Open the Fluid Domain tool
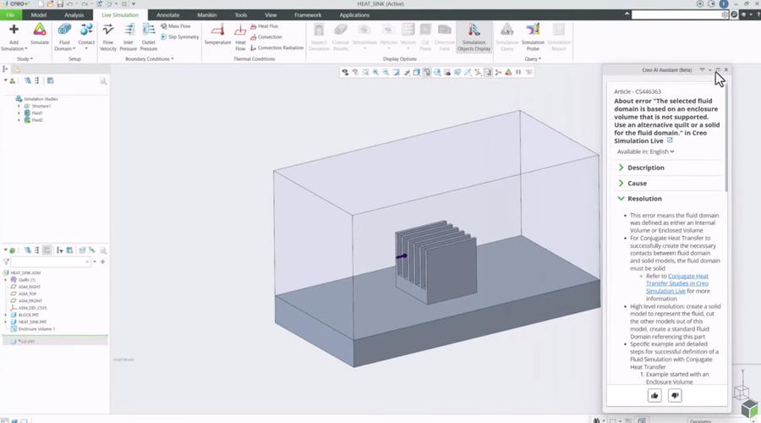Image resolution: width=761 pixels, height=423 pixels. pos(64,37)
